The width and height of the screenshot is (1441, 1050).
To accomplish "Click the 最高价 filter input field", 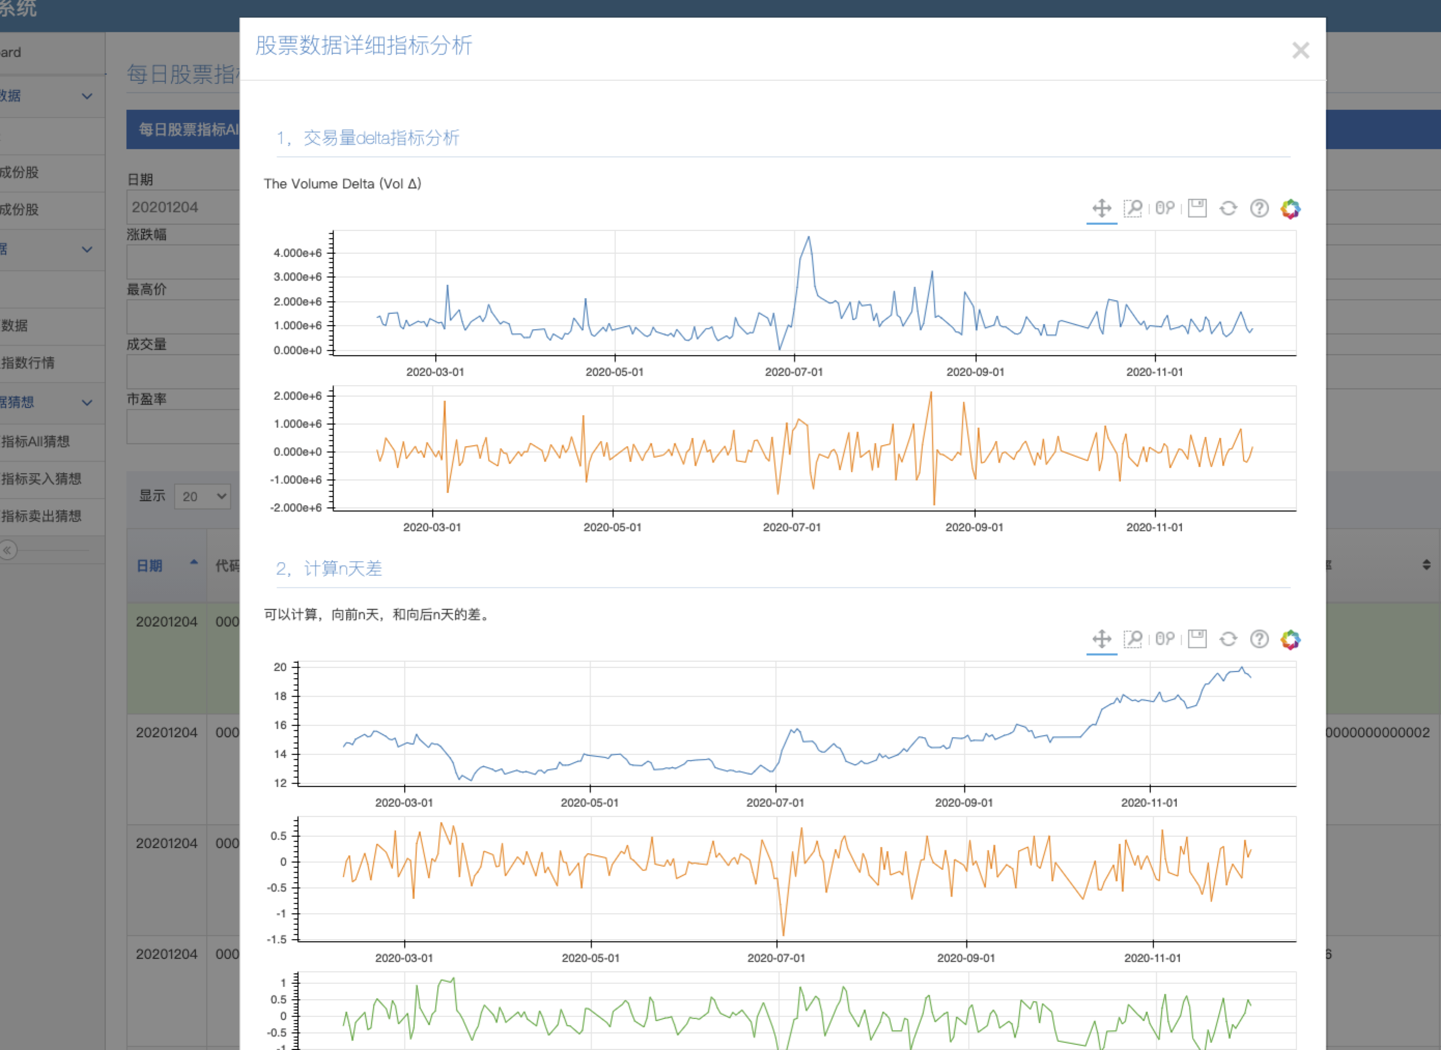I will [183, 316].
